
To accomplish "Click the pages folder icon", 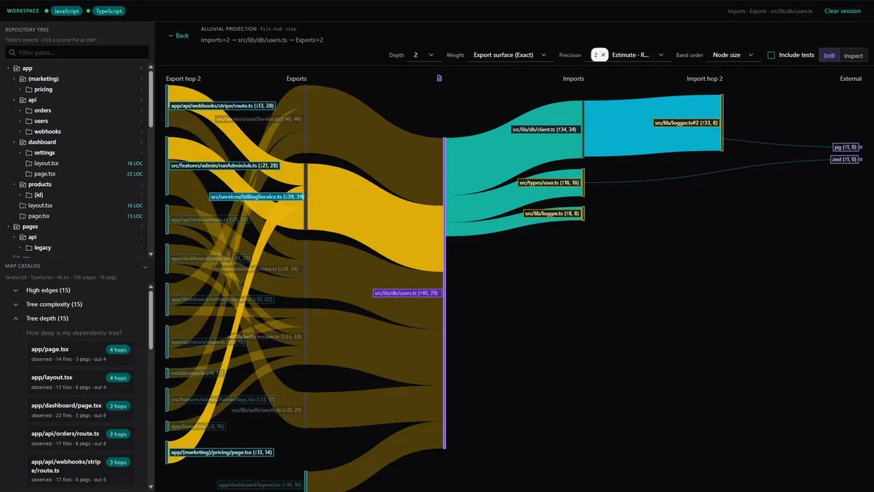I will pyautogui.click(x=17, y=227).
